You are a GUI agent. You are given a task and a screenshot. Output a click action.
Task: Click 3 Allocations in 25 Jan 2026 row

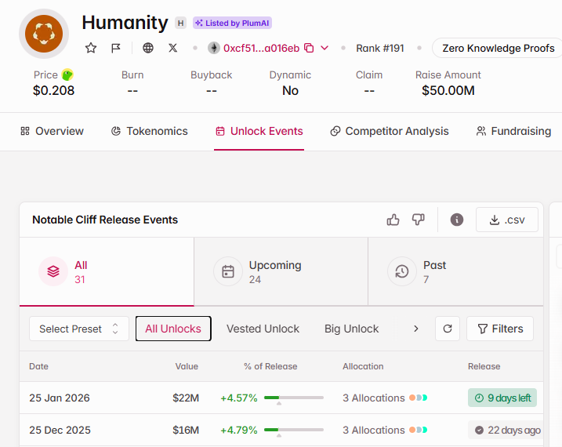373,398
